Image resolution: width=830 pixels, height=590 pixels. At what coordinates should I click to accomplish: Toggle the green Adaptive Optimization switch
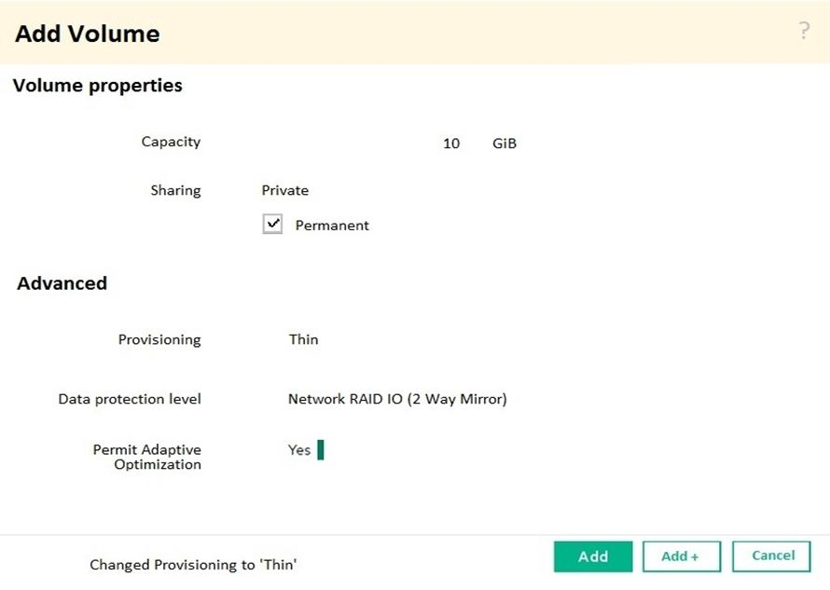point(321,450)
